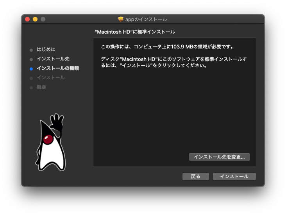Select the インストールの種類 step in sidebar

point(58,68)
